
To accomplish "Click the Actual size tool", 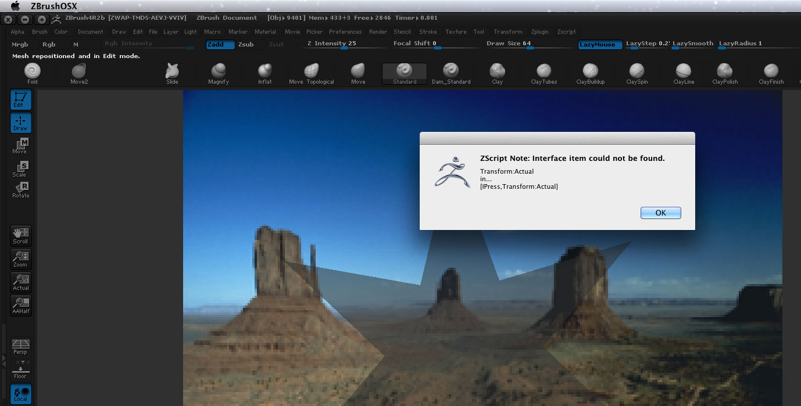I will [x=21, y=282].
